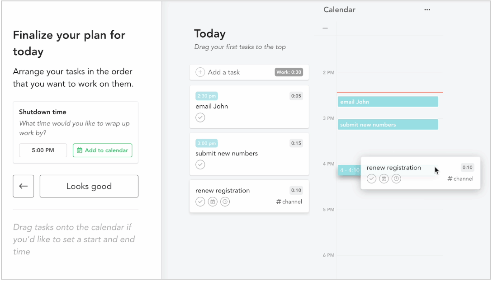
Task: Click the 0:15 duration badge on submit new numbers
Action: [x=296, y=143]
